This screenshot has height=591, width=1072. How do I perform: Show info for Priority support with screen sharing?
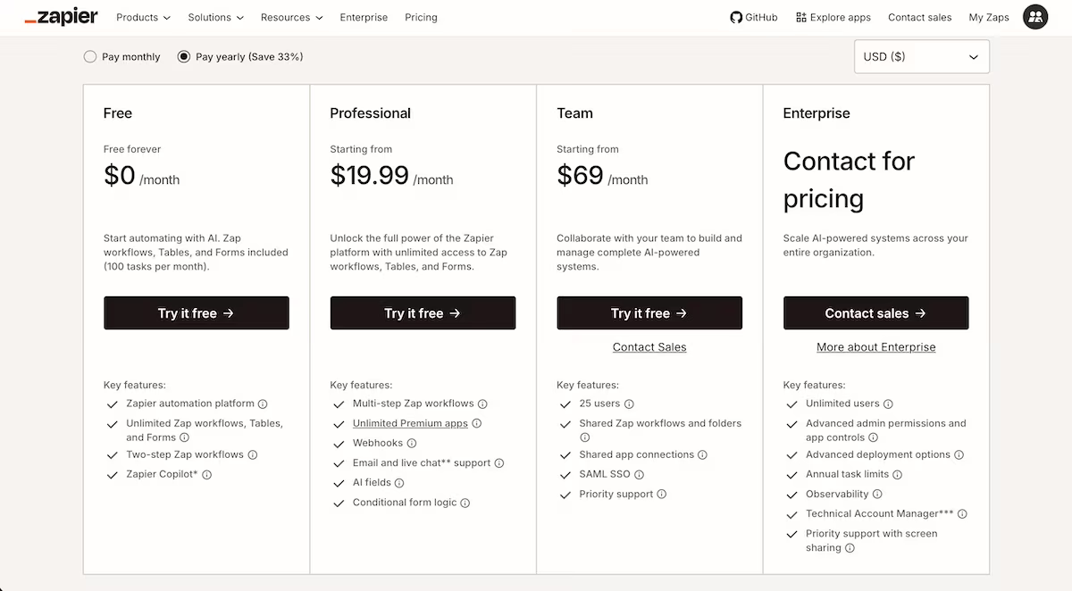pyautogui.click(x=850, y=548)
